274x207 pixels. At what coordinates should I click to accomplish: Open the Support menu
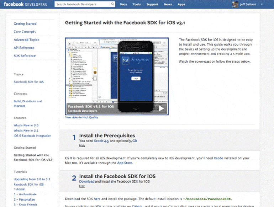(152, 4)
